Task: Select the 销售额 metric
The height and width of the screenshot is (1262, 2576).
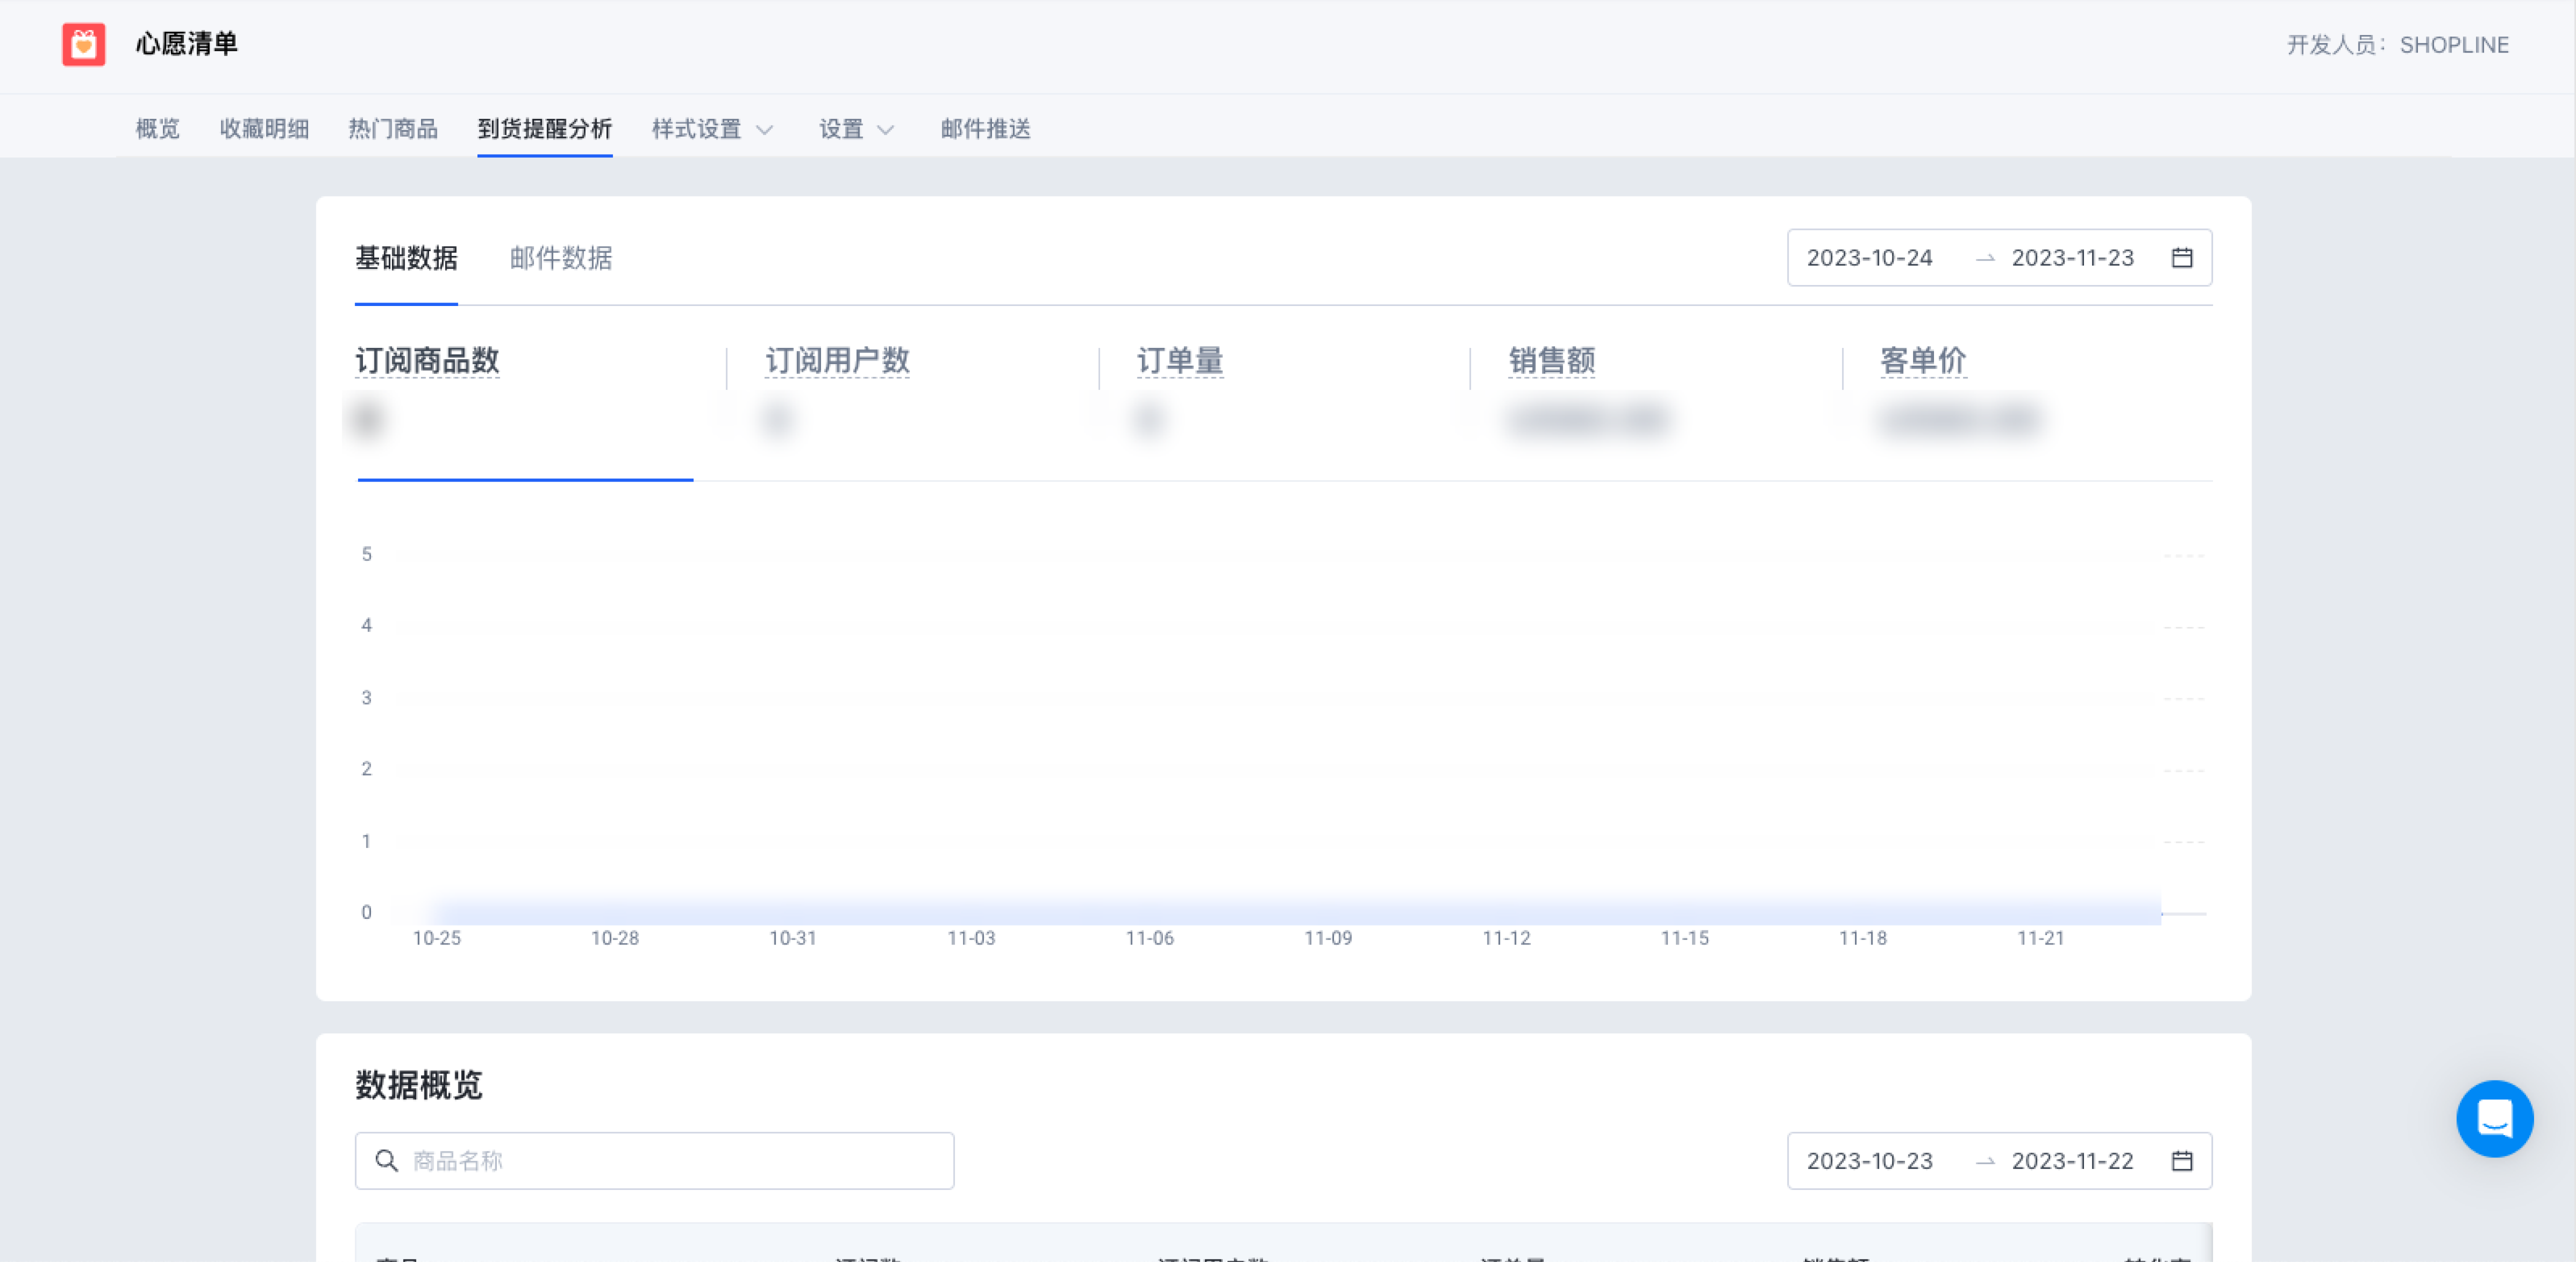Action: click(x=1552, y=360)
